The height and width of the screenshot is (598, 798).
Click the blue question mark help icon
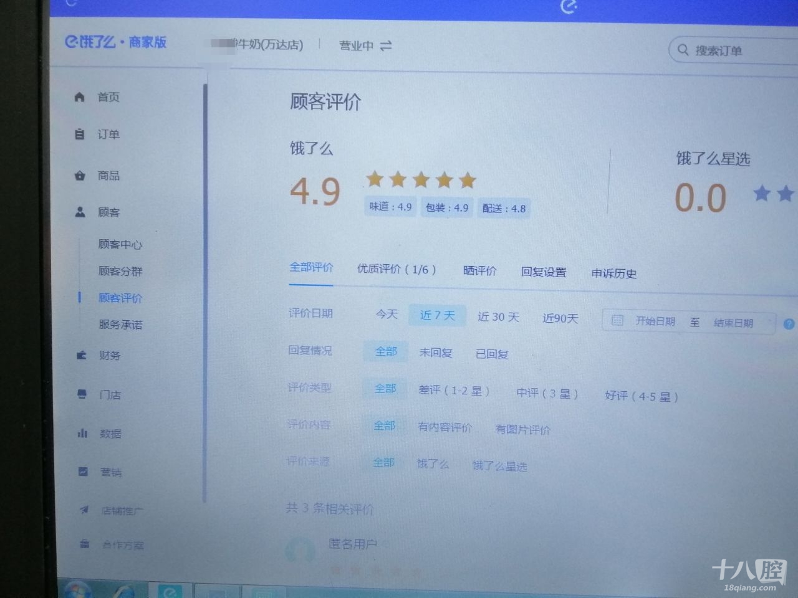coord(789,324)
